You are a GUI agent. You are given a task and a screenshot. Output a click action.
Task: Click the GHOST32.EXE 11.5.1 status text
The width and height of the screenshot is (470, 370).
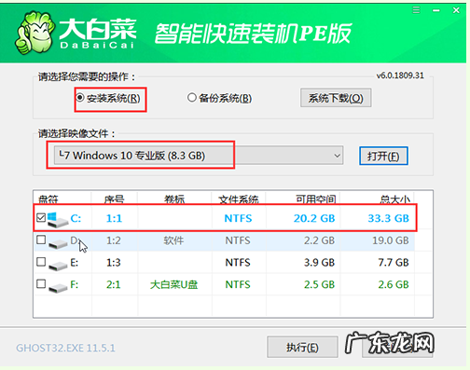(65, 348)
